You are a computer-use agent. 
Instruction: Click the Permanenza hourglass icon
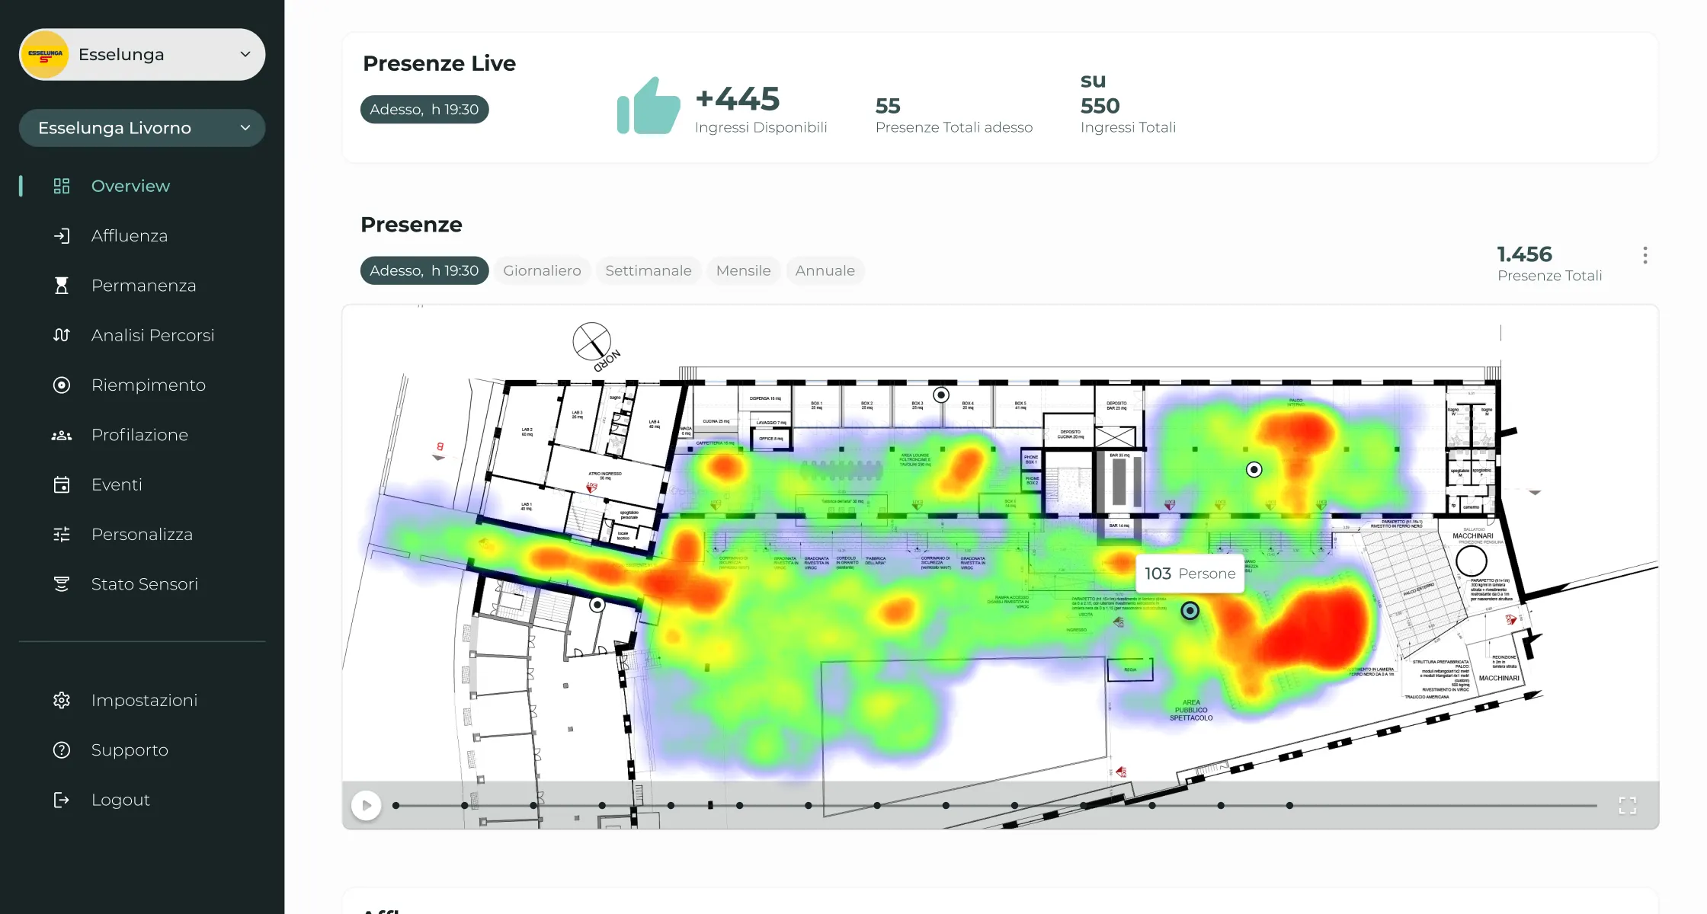[62, 286]
